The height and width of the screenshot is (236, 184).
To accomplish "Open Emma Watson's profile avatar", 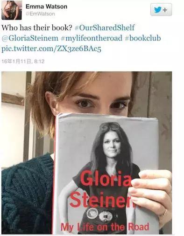I will click(x=12, y=10).
